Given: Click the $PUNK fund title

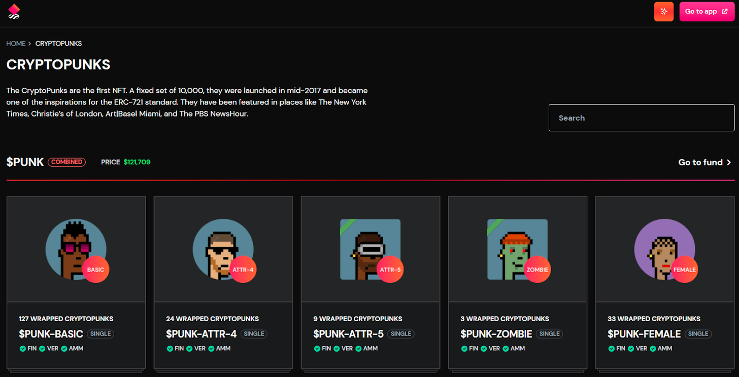Looking at the screenshot, I should point(25,162).
